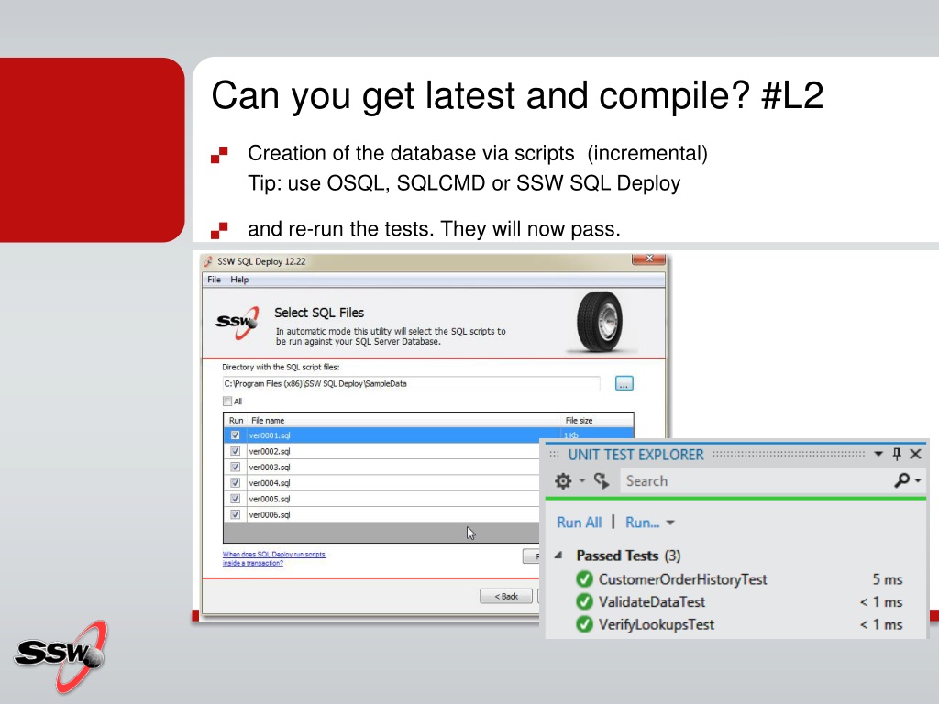Select ValidateDataTest
Screen dimensions: 939x704
[652, 602]
